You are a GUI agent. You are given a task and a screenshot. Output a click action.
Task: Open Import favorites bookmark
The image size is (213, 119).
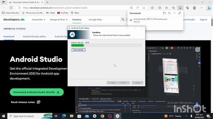tap(10, 13)
